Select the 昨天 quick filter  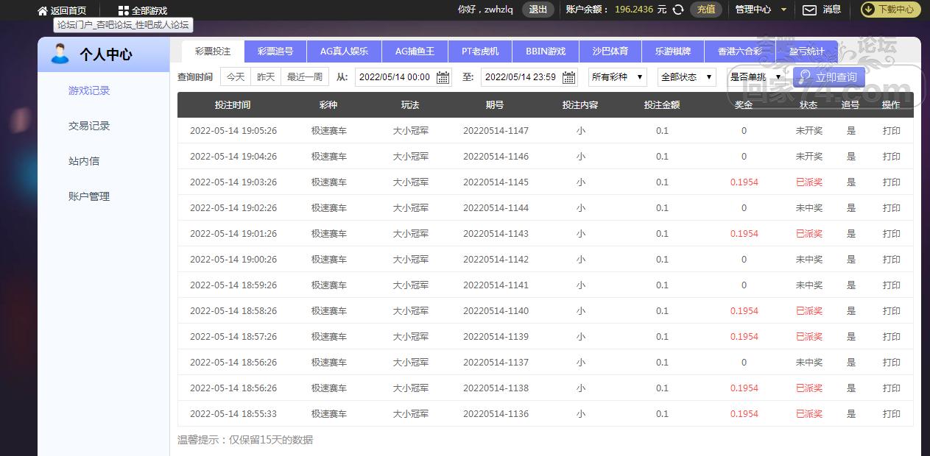pos(266,77)
